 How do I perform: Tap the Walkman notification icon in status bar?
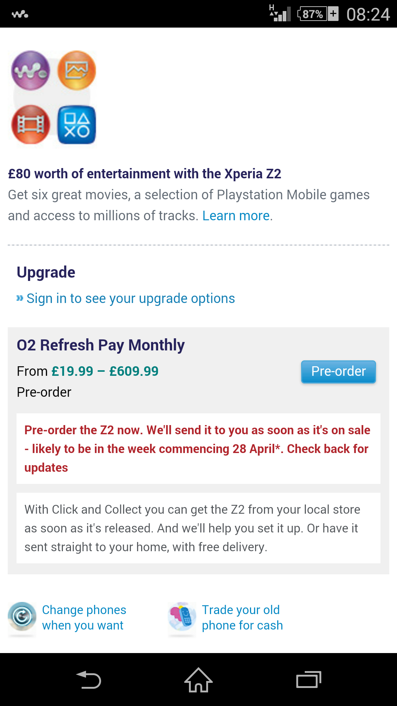[x=20, y=14]
